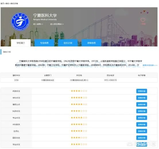159x149 pixels.
Task: Click the star rating of 师资状况
Action: [x=79, y=91]
